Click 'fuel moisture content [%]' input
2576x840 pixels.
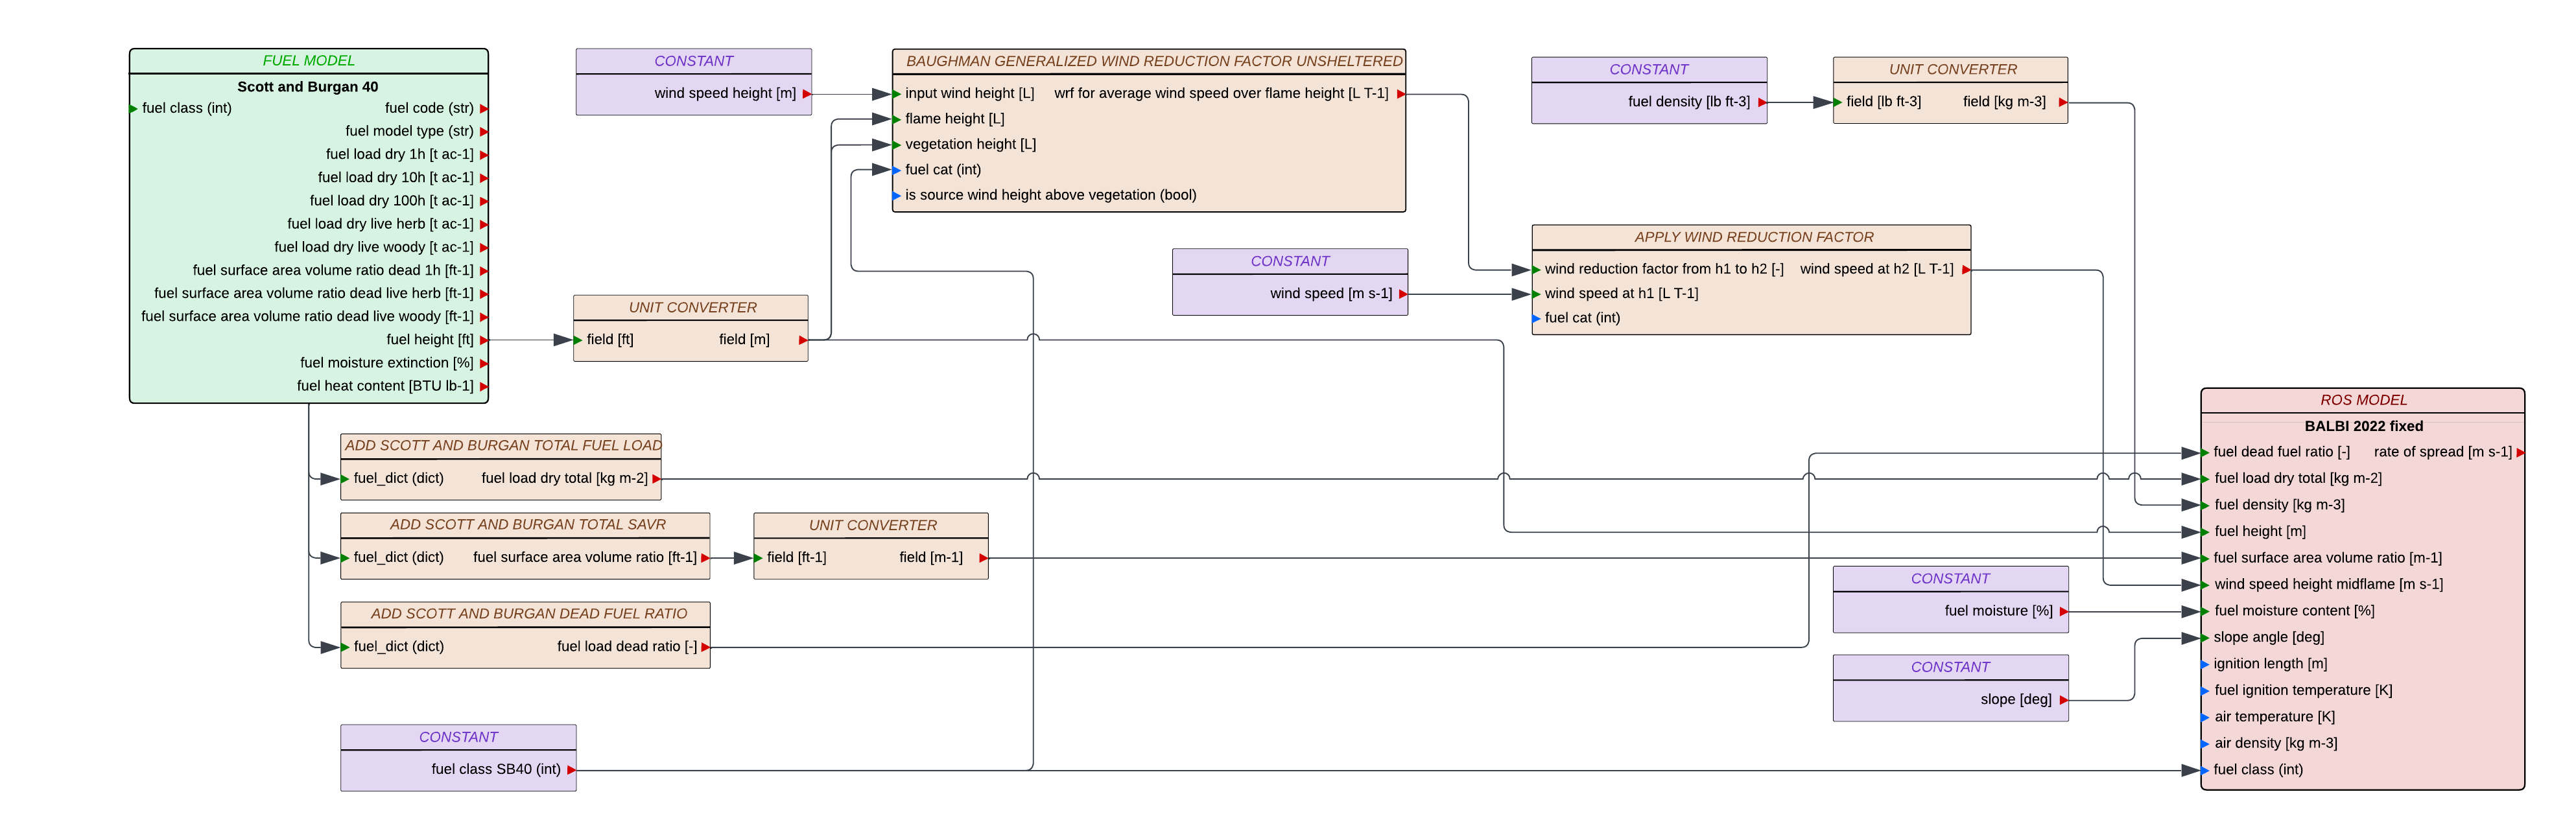[2294, 611]
